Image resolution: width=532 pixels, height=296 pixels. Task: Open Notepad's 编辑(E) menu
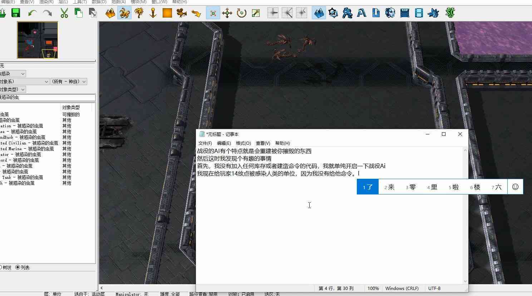(x=224, y=143)
